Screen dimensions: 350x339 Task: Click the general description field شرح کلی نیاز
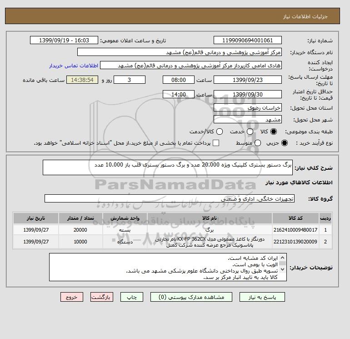[x=168, y=167]
